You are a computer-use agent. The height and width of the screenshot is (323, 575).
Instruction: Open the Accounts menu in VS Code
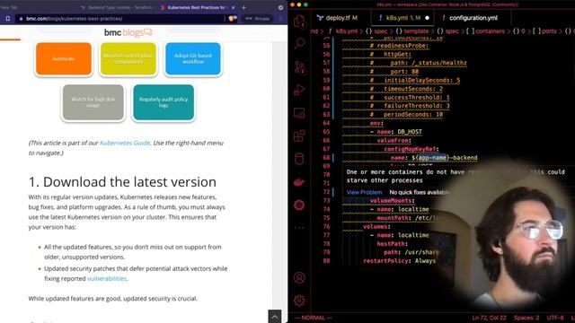point(299,277)
